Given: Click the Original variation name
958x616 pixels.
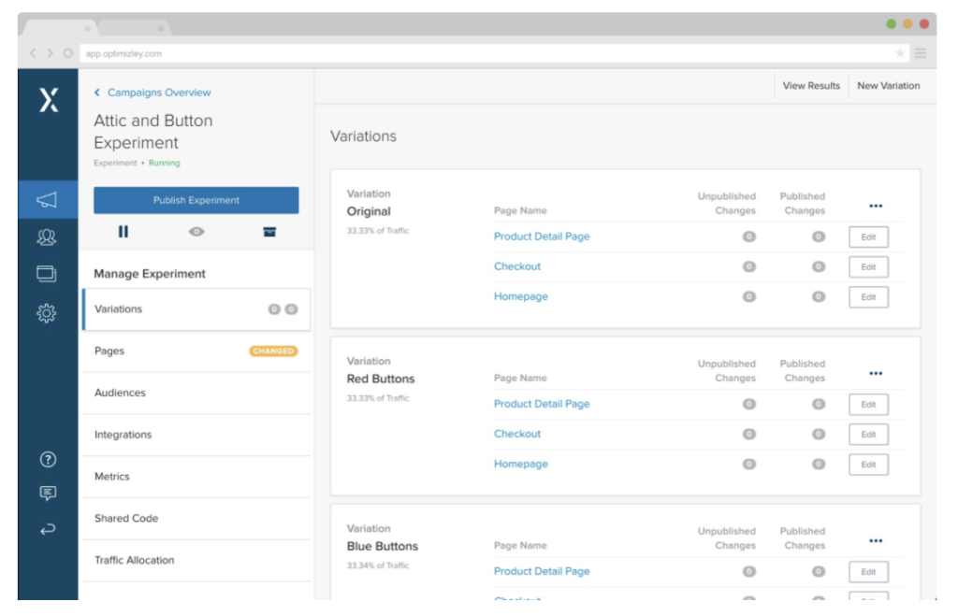Looking at the screenshot, I should tap(369, 212).
